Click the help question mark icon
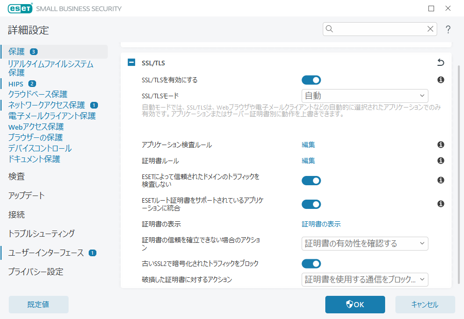Viewport: 464px width, 319px height. click(448, 29)
